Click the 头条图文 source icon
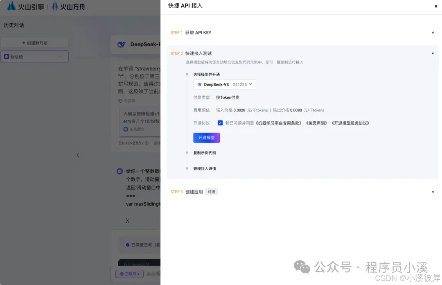 coord(126,129)
